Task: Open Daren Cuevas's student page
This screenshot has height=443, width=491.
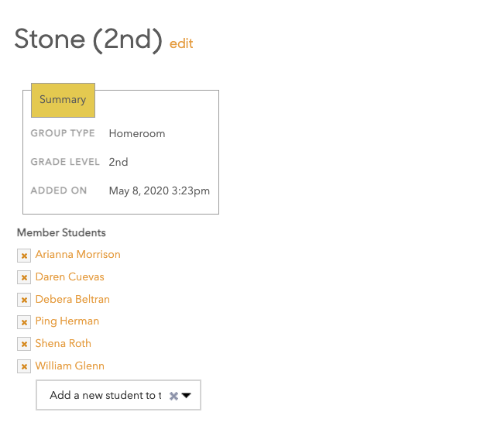Action: 70,277
